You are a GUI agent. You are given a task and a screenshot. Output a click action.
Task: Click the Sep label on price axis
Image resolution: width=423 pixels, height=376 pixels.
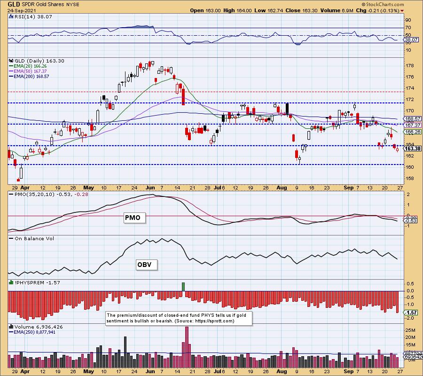(348, 188)
